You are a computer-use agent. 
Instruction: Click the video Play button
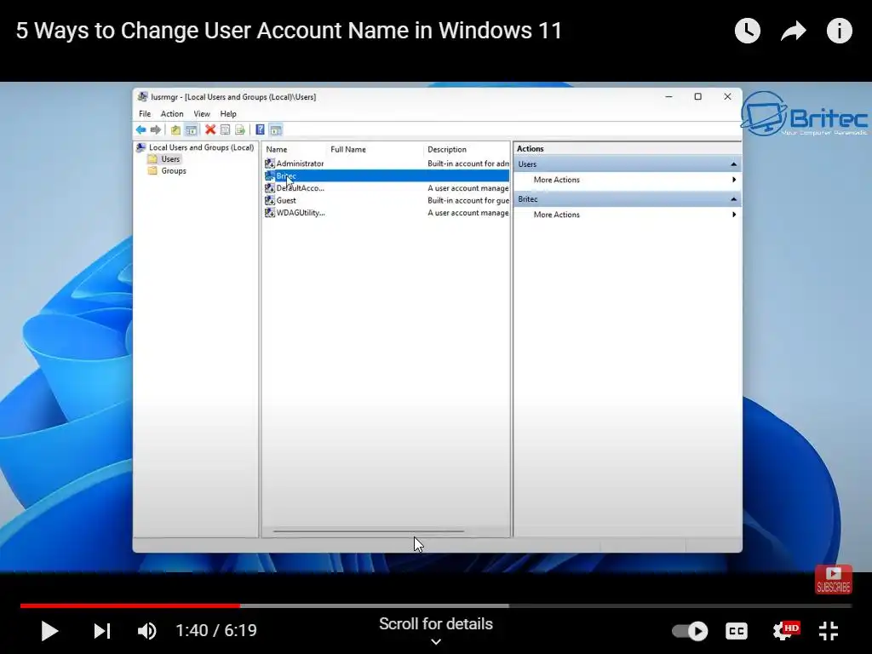coord(49,631)
